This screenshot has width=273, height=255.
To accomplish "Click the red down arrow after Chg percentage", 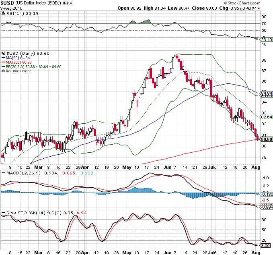I will [259, 8].
